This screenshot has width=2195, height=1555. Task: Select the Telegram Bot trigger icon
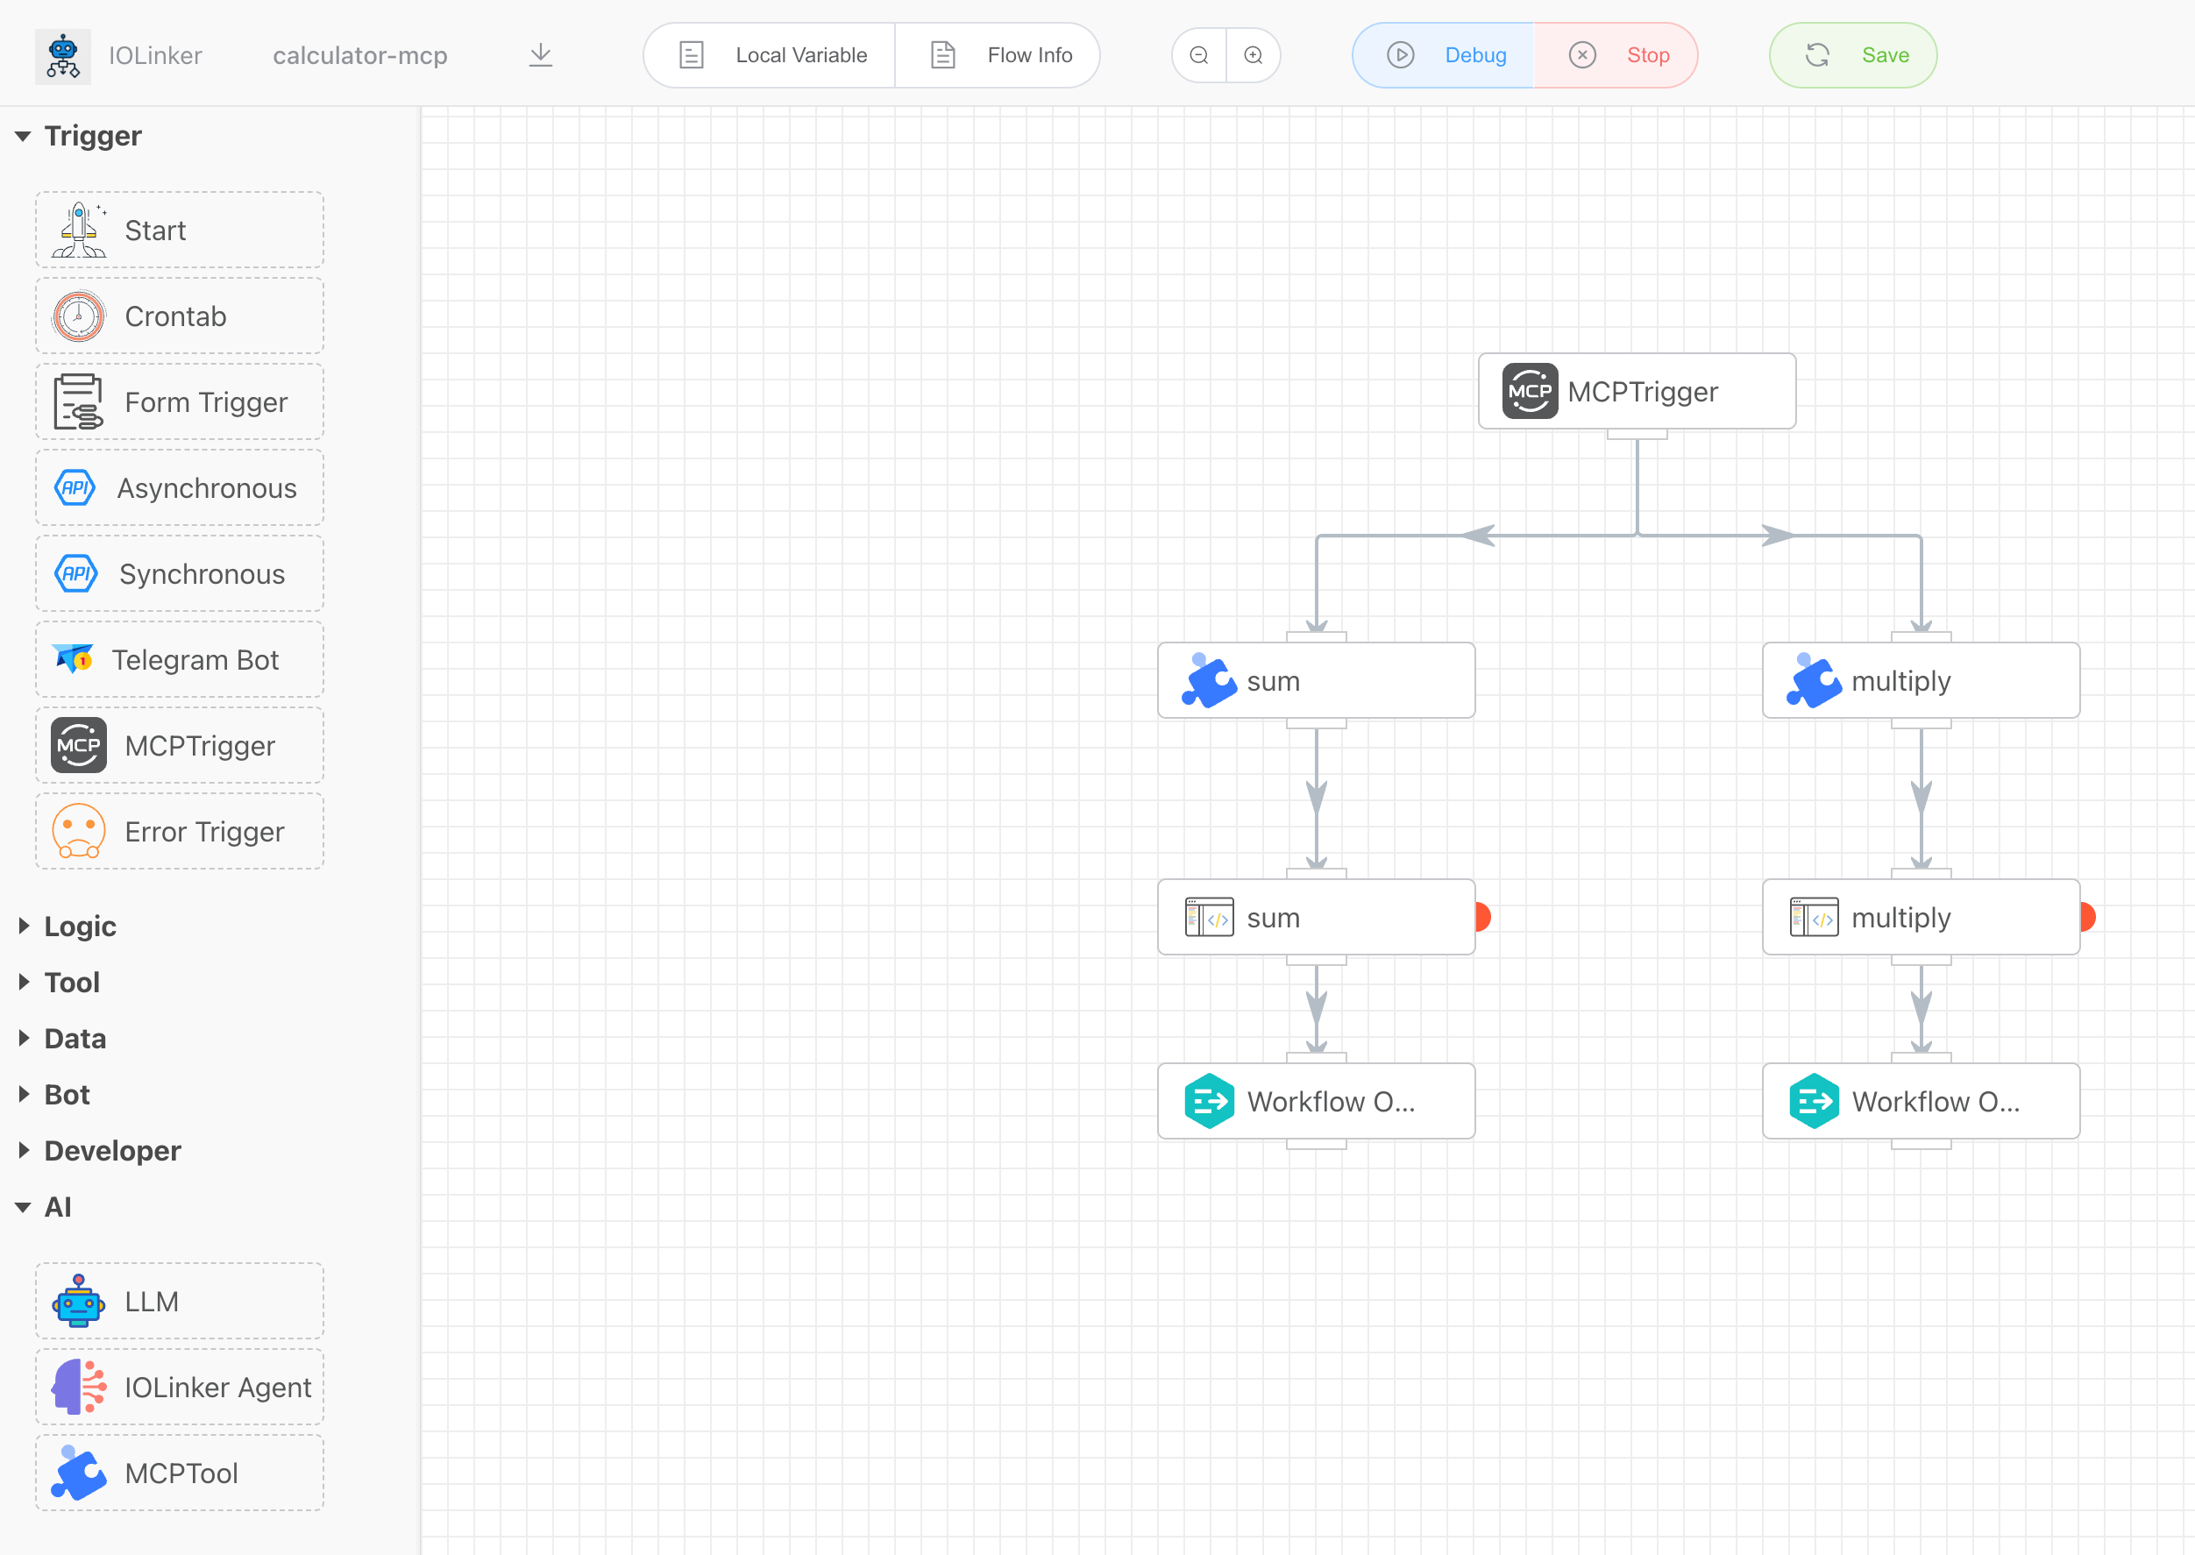coord(74,659)
